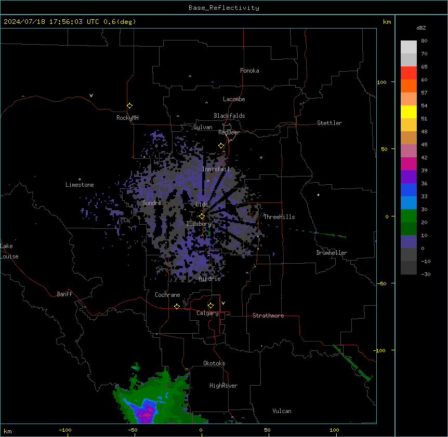Click the Strathmore label
This screenshot has height=437, width=448.
268,316
